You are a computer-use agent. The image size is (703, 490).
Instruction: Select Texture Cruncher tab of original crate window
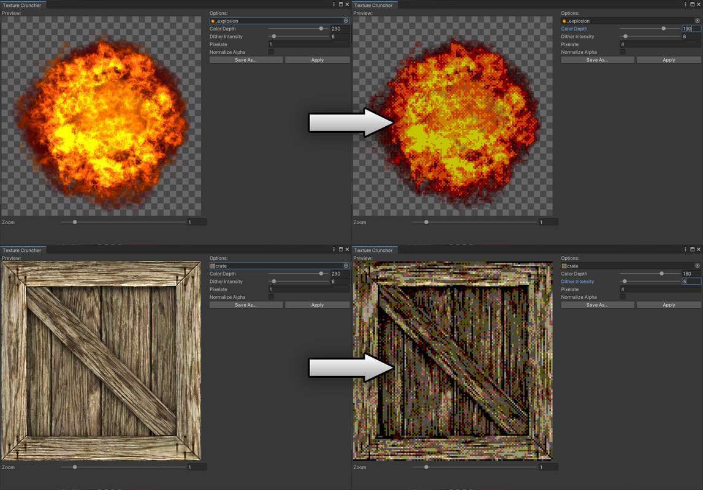tap(23, 250)
